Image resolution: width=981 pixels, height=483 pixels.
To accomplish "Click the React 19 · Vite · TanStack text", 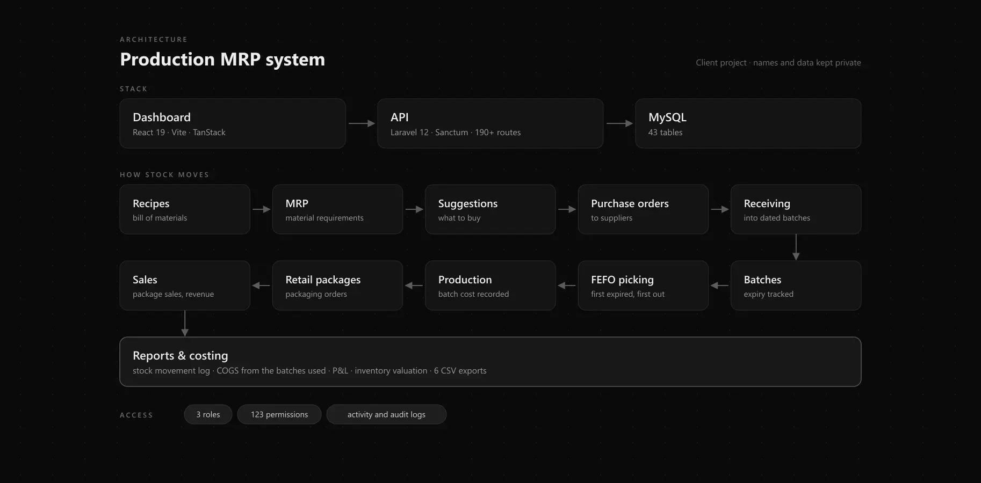I will tap(179, 132).
